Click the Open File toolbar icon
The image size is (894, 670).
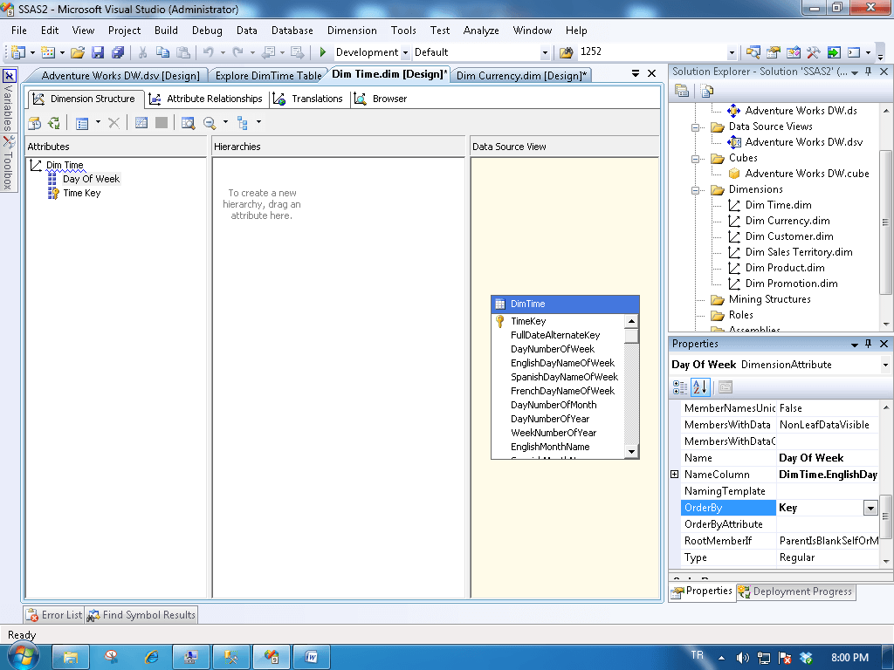(x=78, y=52)
